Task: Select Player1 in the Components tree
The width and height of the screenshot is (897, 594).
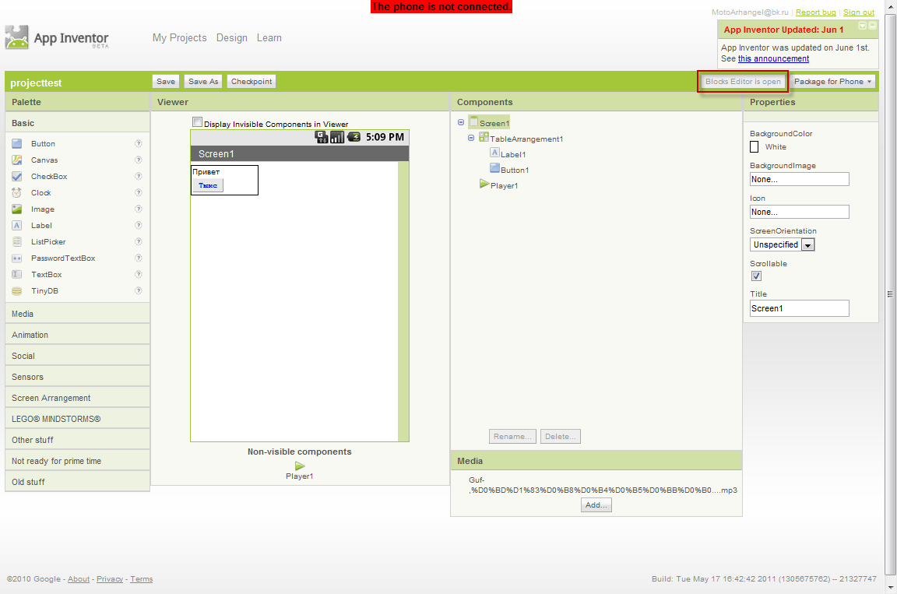Action: 499,185
